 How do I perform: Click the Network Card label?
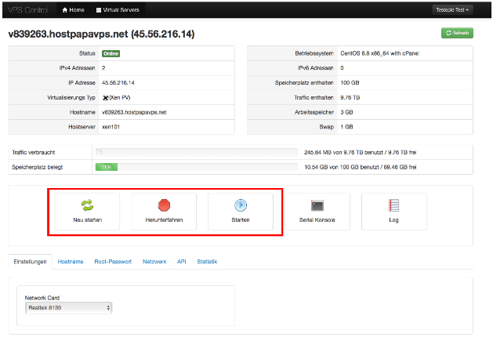pyautogui.click(x=42, y=298)
